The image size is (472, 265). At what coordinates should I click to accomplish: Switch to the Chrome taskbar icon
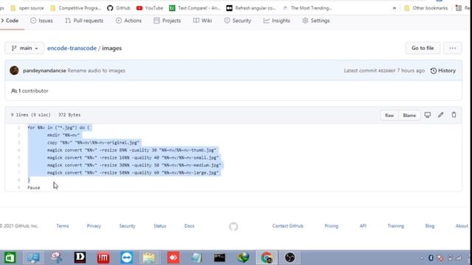tap(266, 258)
